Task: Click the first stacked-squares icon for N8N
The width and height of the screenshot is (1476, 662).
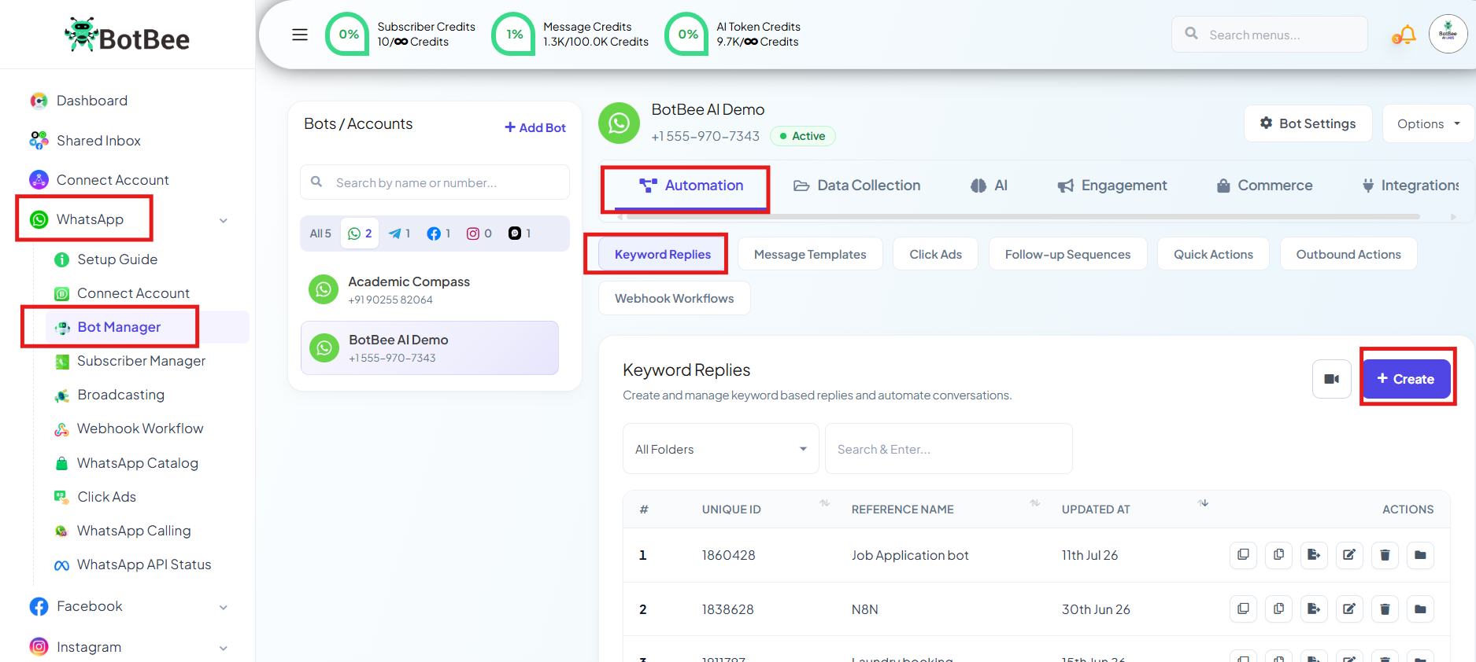Action: point(1243,609)
